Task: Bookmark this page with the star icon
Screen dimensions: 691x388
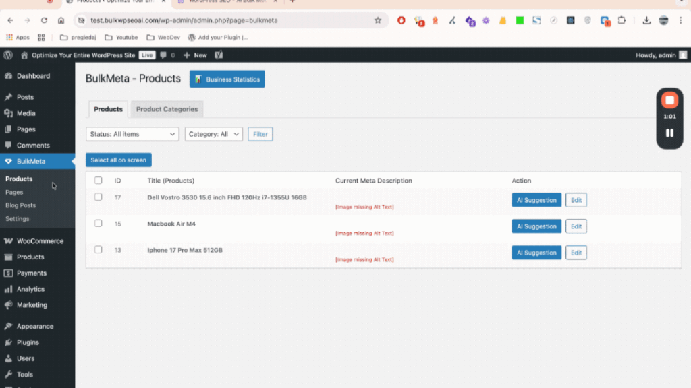Action: coord(378,20)
